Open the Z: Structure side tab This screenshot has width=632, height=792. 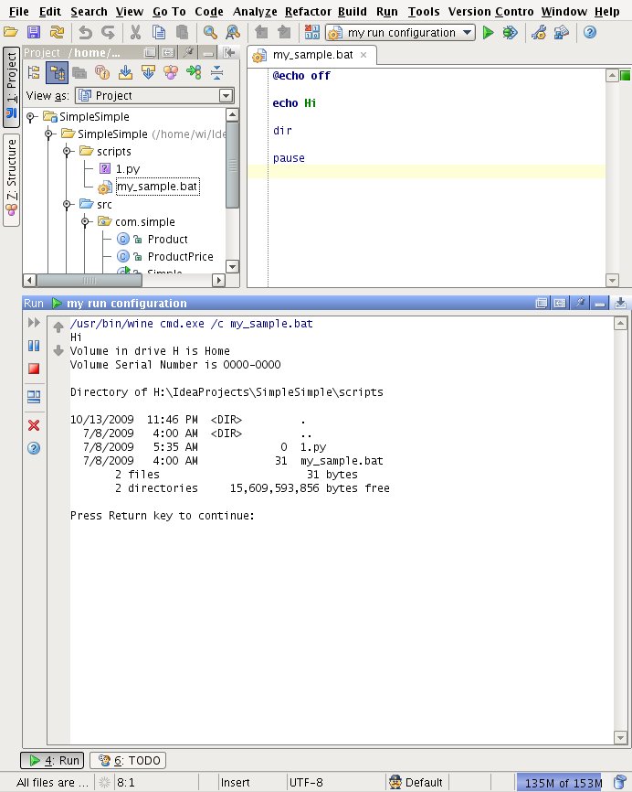pyautogui.click(x=11, y=180)
